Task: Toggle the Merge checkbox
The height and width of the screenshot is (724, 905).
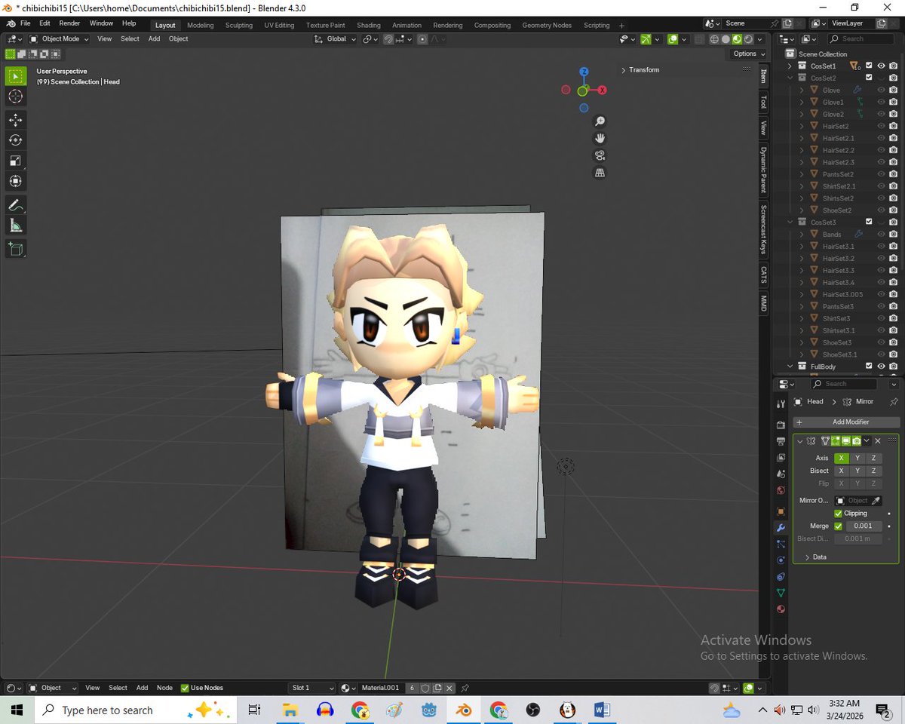Action: [838, 526]
